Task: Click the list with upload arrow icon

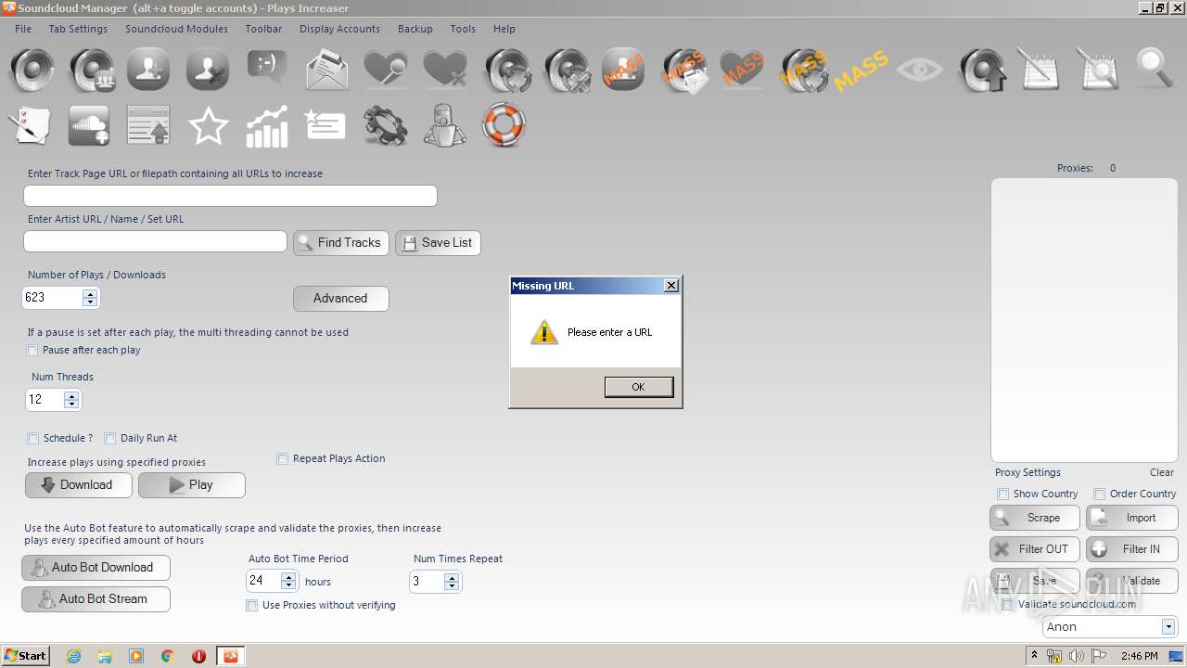Action: click(x=148, y=125)
